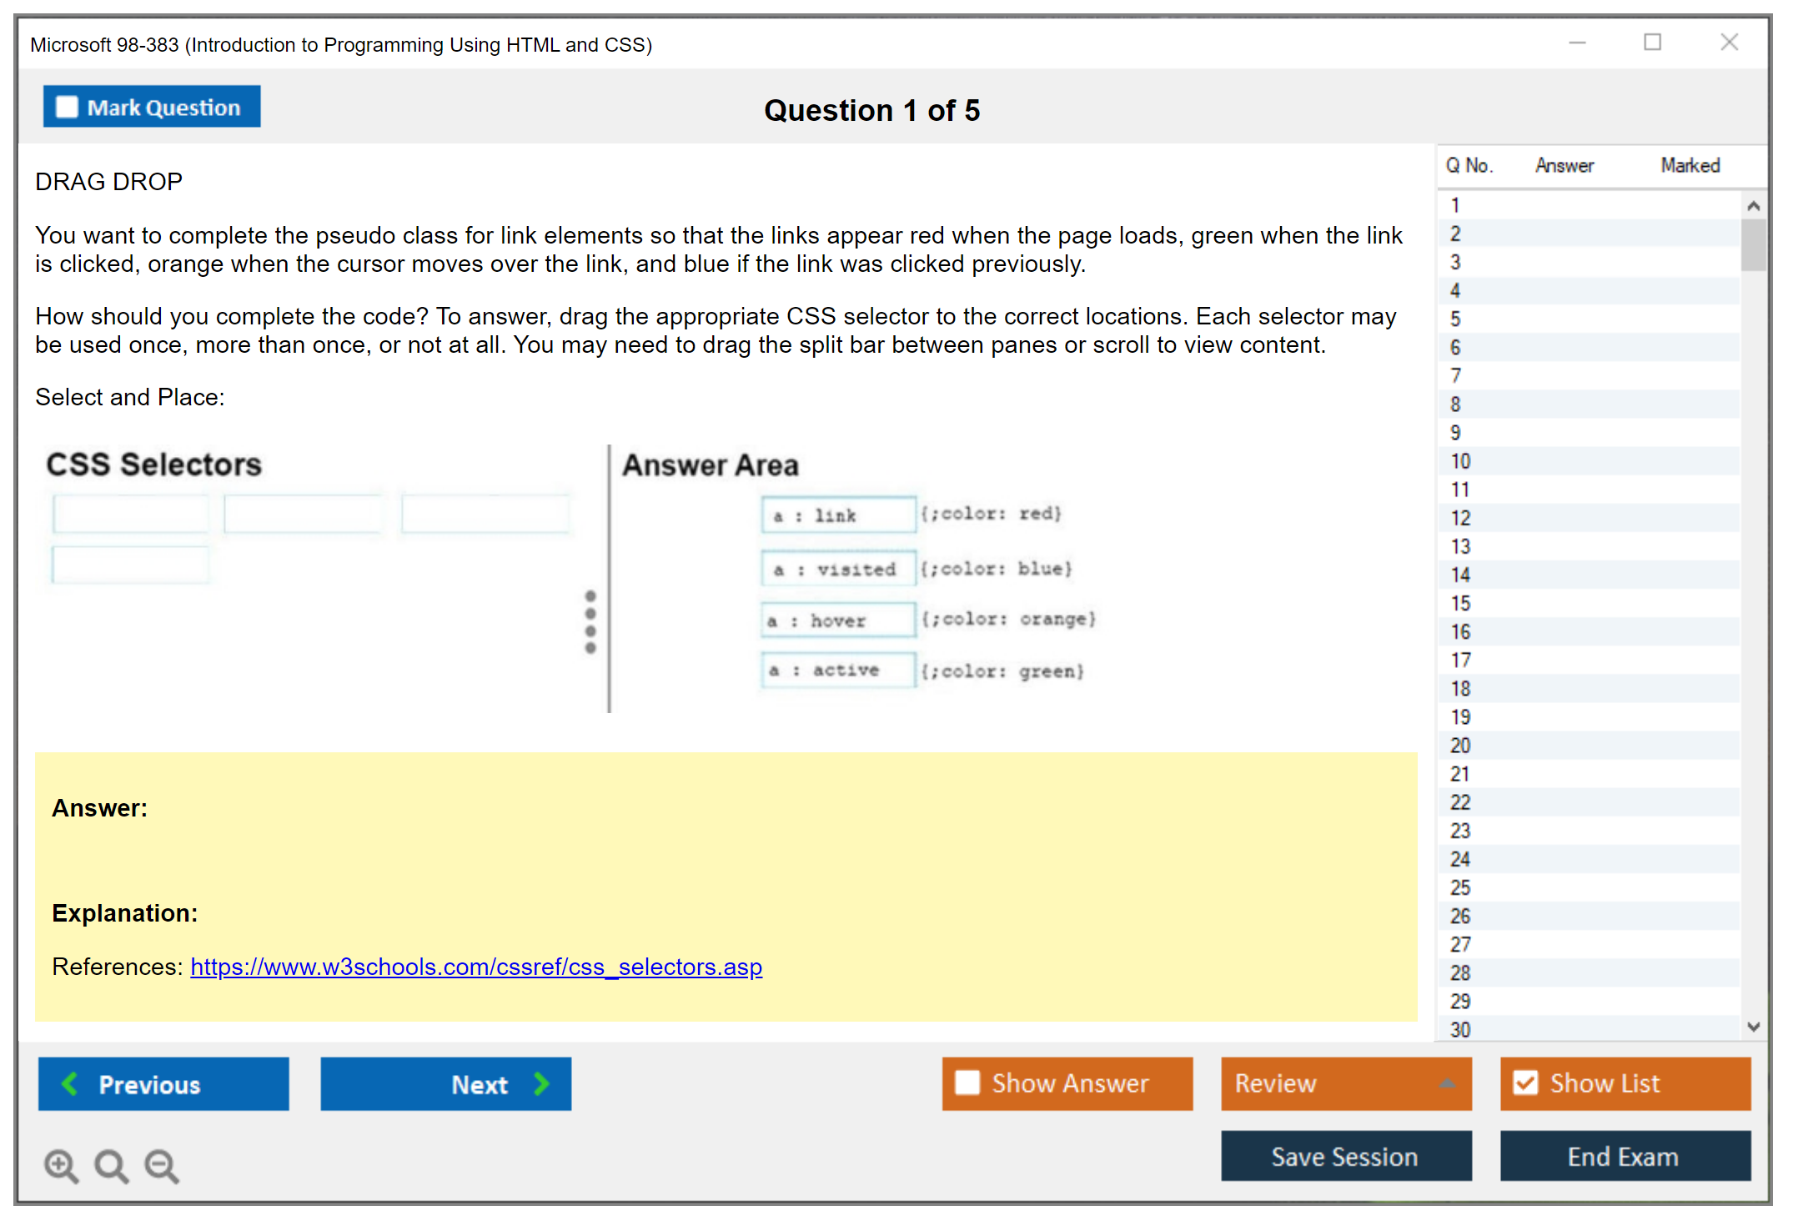Viewport: 1793px width, 1226px height.
Task: Click the zoom out magnifier icon
Action: [x=161, y=1165]
